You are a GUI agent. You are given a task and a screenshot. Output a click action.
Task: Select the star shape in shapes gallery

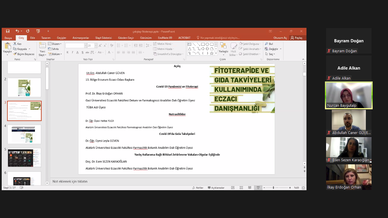212,53
